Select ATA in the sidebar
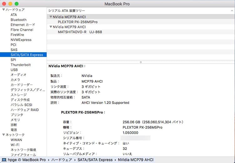The height and width of the screenshot is (163, 235). coord(14,15)
